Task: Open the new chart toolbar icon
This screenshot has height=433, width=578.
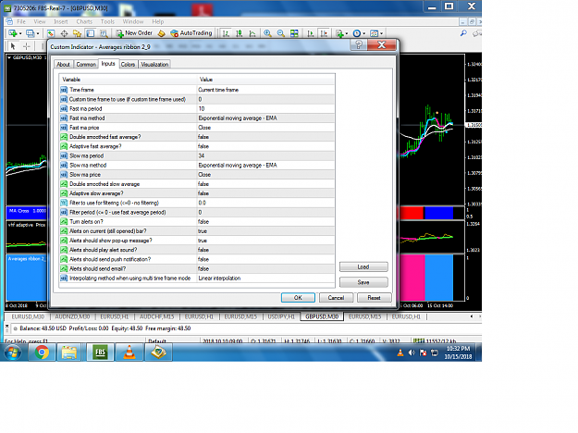Action: tap(13, 33)
